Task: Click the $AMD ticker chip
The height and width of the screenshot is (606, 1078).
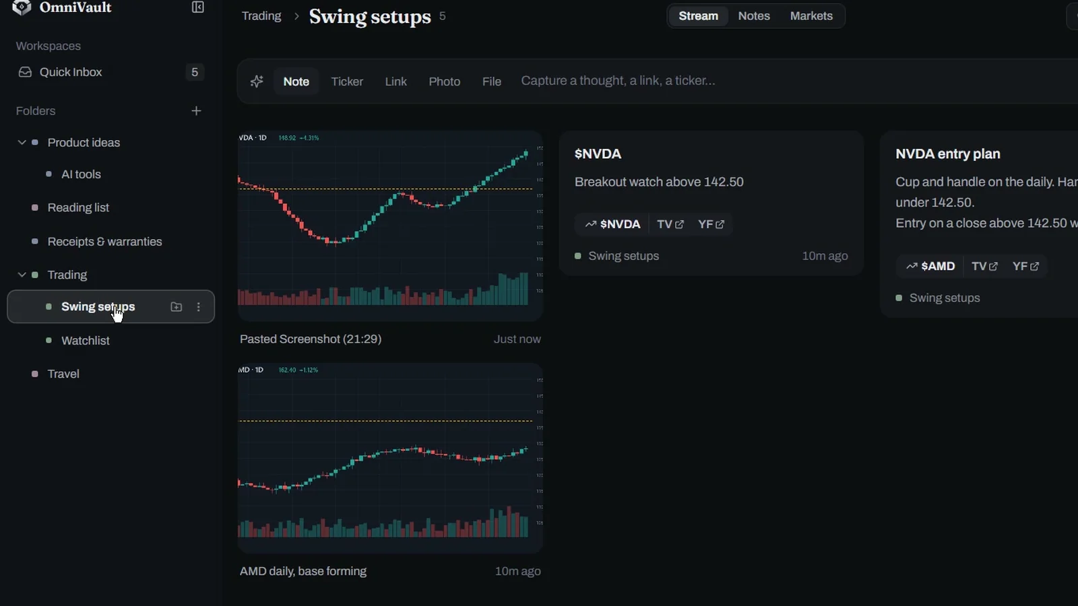Action: [930, 267]
